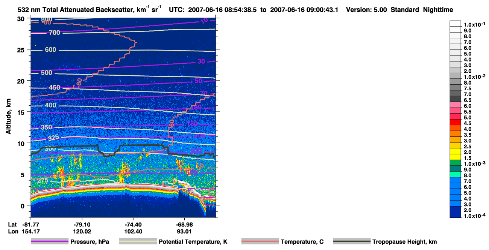Click the latitude value -68.98
This screenshot has height=250, width=489.
click(185, 225)
